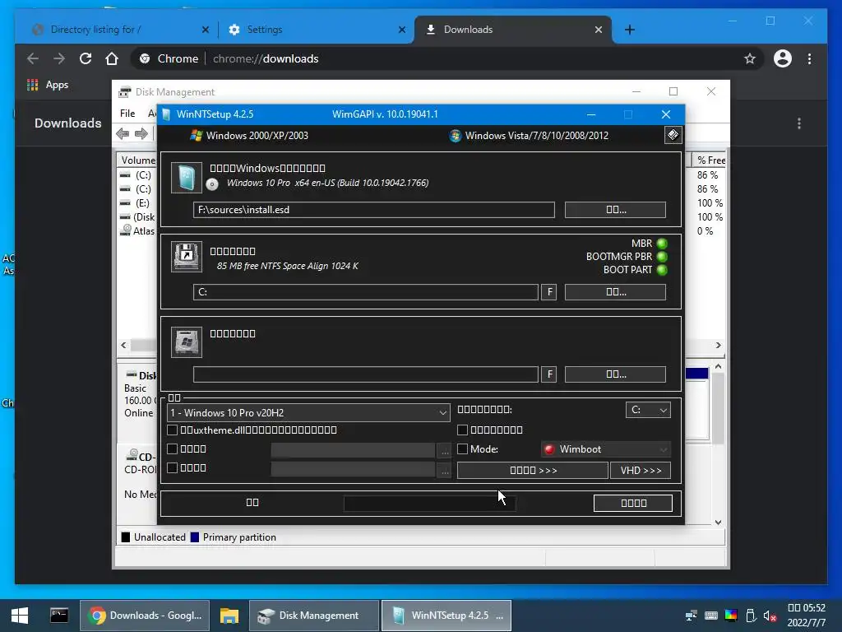The width and height of the screenshot is (842, 632).
Task: Open the Chrome profile avatar
Action: (x=783, y=58)
